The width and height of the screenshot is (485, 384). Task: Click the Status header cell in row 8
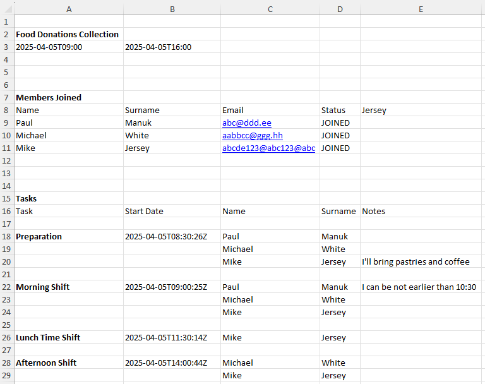click(333, 110)
